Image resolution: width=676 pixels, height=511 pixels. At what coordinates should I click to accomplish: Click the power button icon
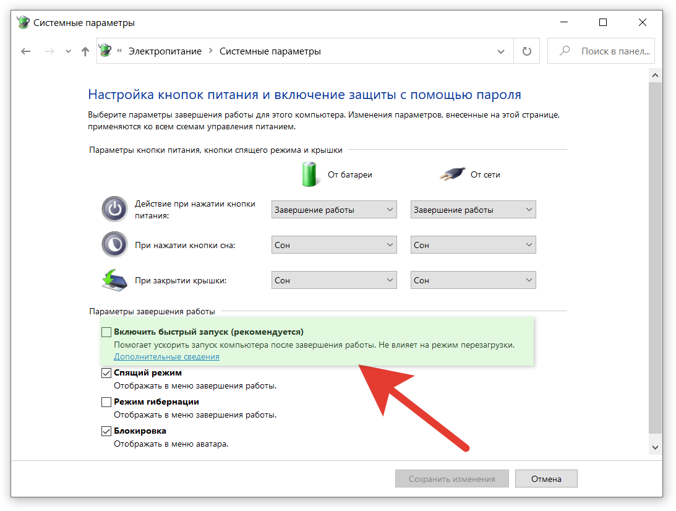coord(114,209)
